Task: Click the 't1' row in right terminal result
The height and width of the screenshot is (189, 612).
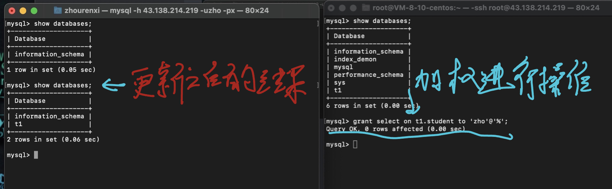Action: pos(338,90)
